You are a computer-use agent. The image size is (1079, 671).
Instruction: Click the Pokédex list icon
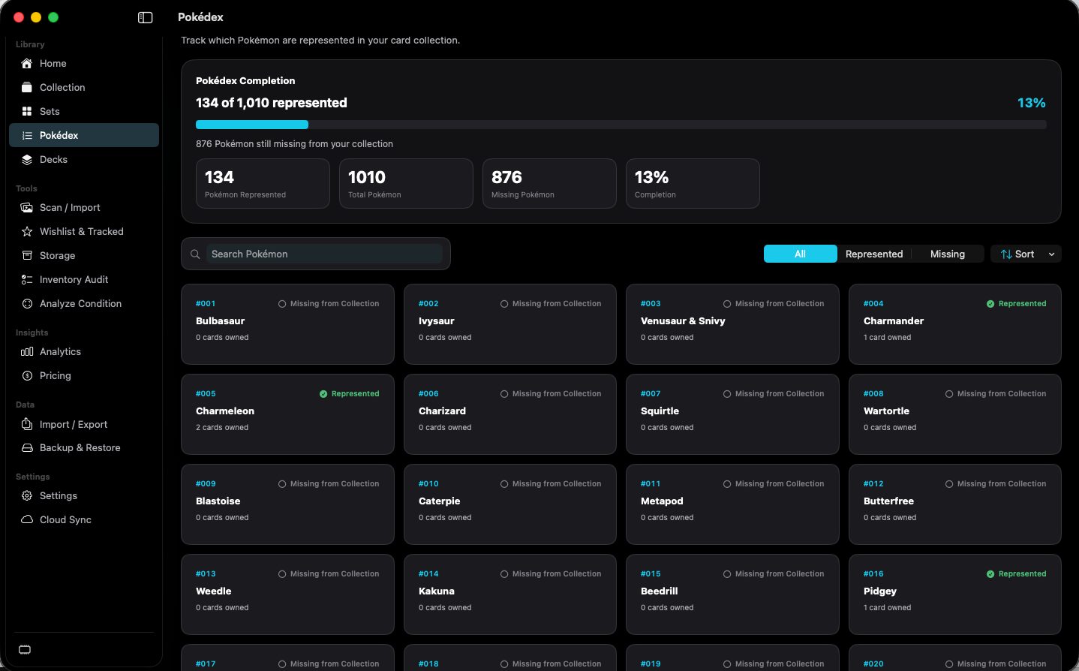tap(27, 136)
